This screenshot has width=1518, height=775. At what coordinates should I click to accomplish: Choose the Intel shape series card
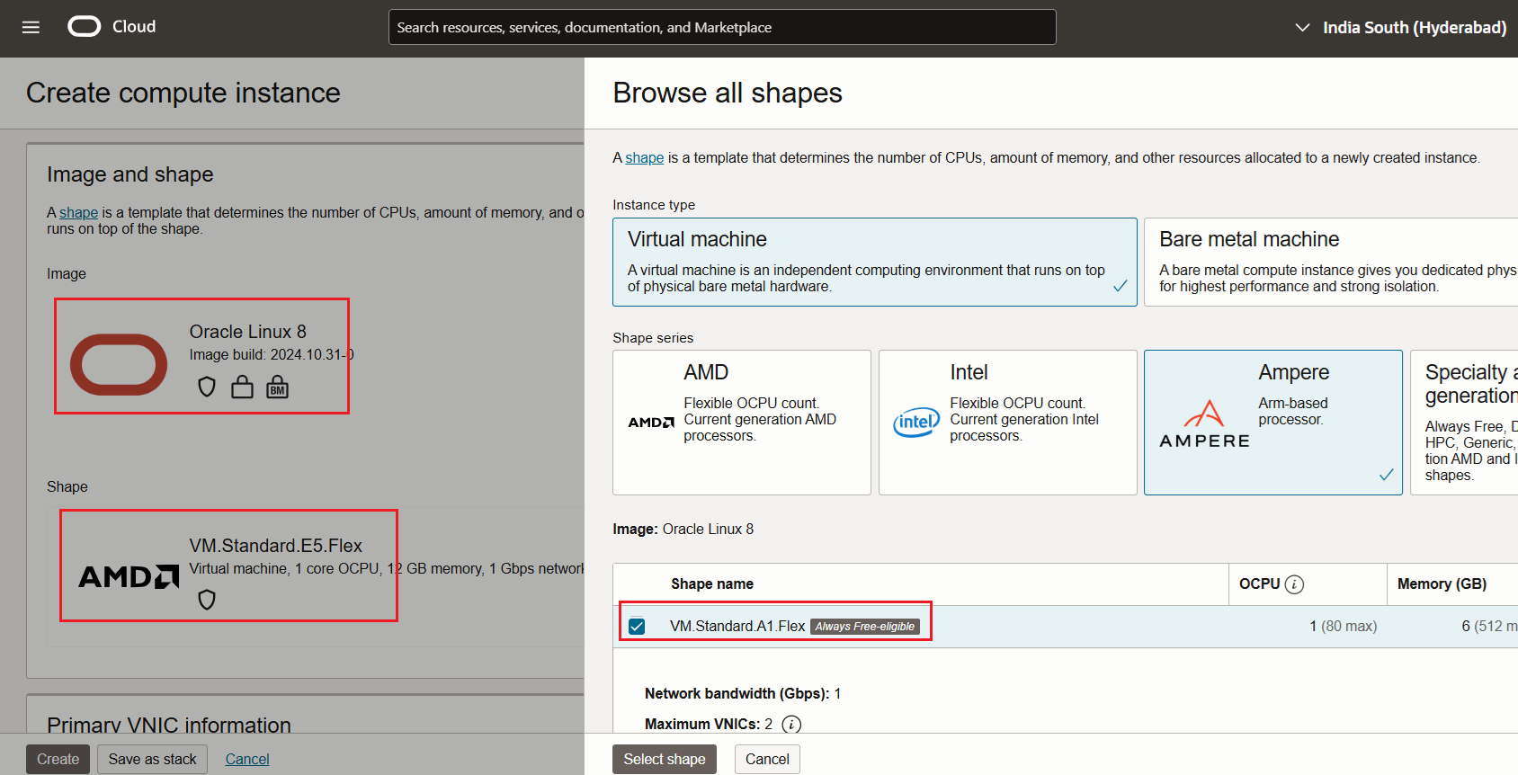pos(1007,422)
